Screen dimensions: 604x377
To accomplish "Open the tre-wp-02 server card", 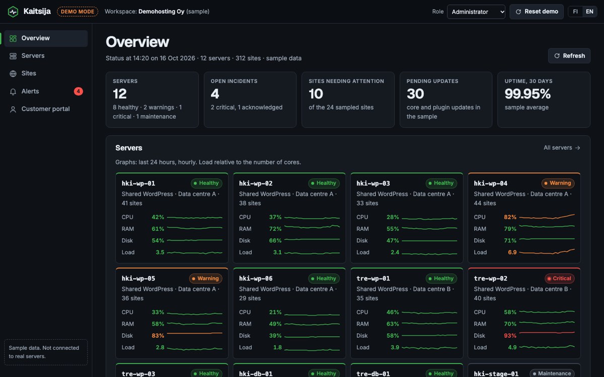I will point(524,313).
